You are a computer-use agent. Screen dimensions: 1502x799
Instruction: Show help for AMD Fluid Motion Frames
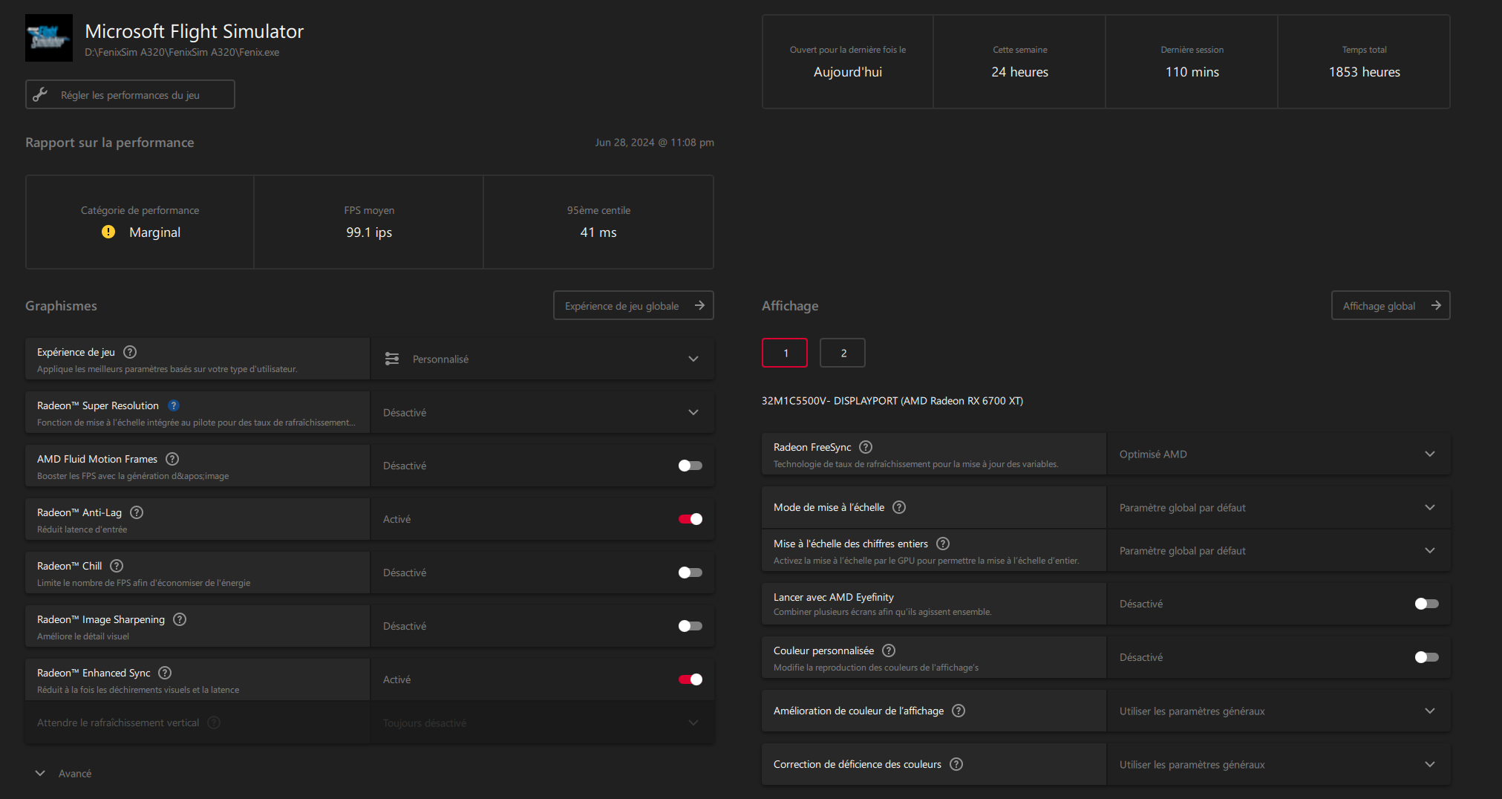tap(172, 459)
